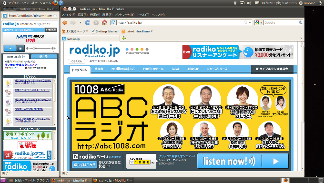Viewport: 324px width, 183px height.
Task: Bookmark this page with the star icon
Action: [245, 22]
